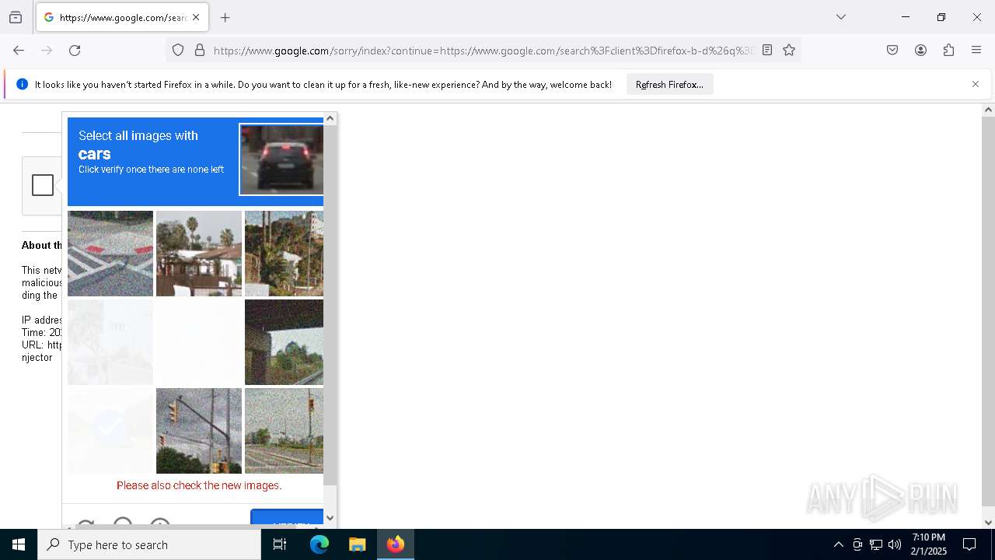
Task: Open the extensions puzzle icon
Action: point(948,51)
